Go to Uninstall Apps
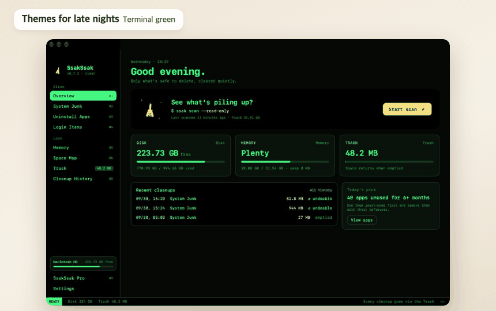Image resolution: width=496 pixels, height=311 pixels. 83,116
